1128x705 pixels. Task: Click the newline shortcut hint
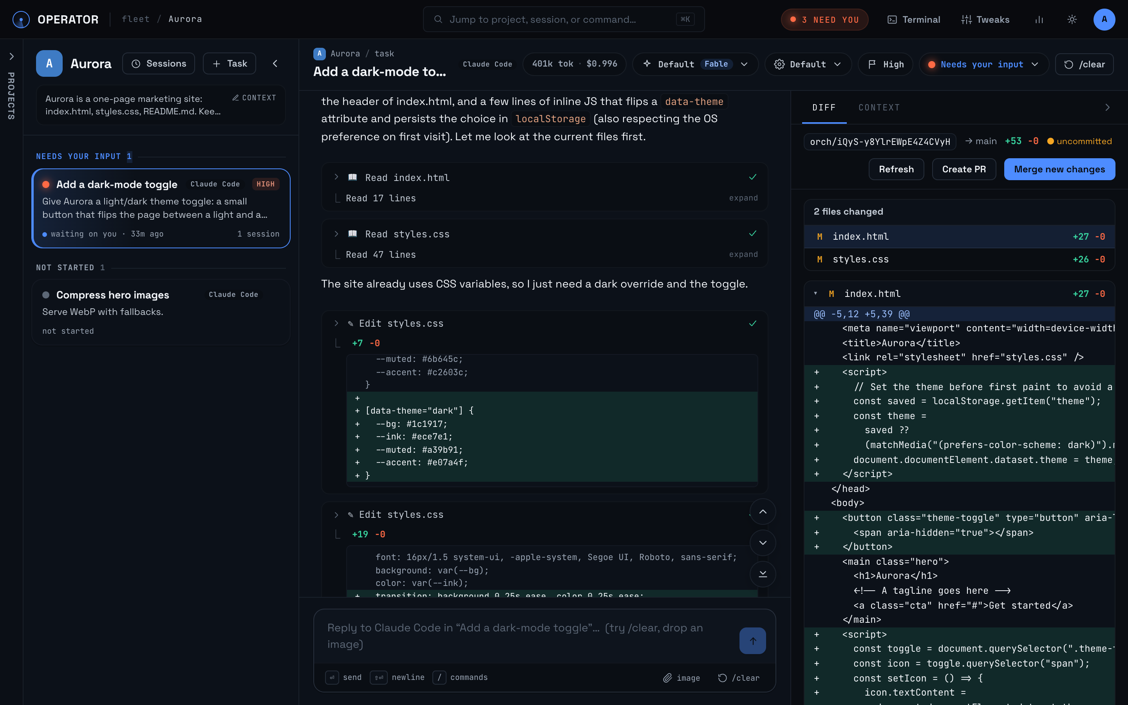397,678
